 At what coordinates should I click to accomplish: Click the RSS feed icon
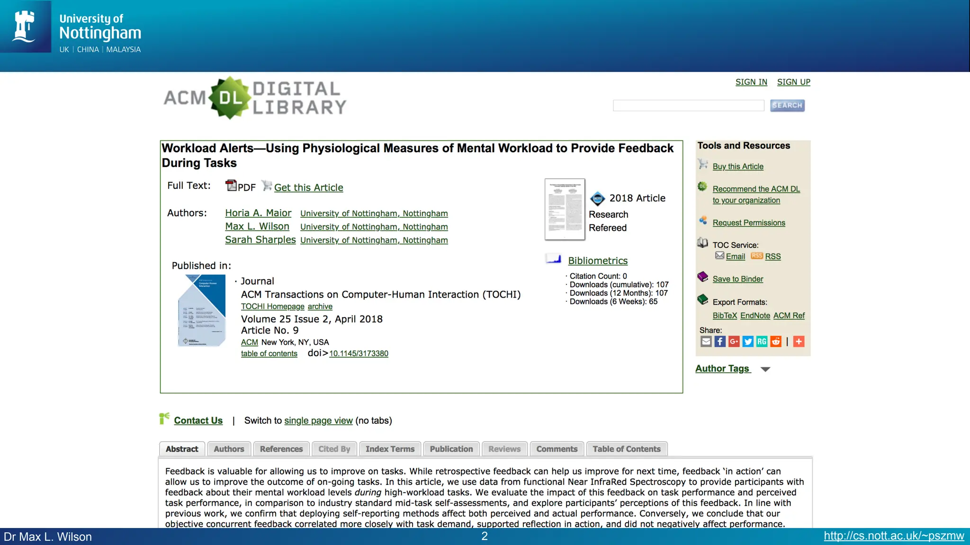pyautogui.click(x=757, y=256)
